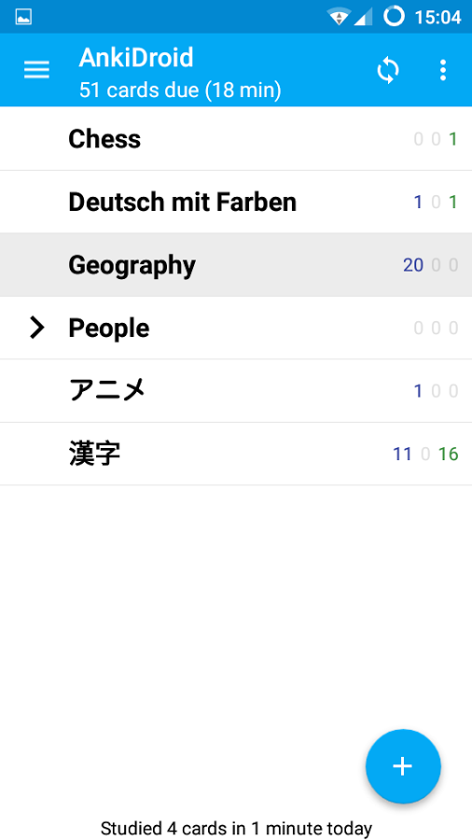This screenshot has height=840, width=472.
Task: Open the picture notification icon in status bar
Action: (23, 17)
